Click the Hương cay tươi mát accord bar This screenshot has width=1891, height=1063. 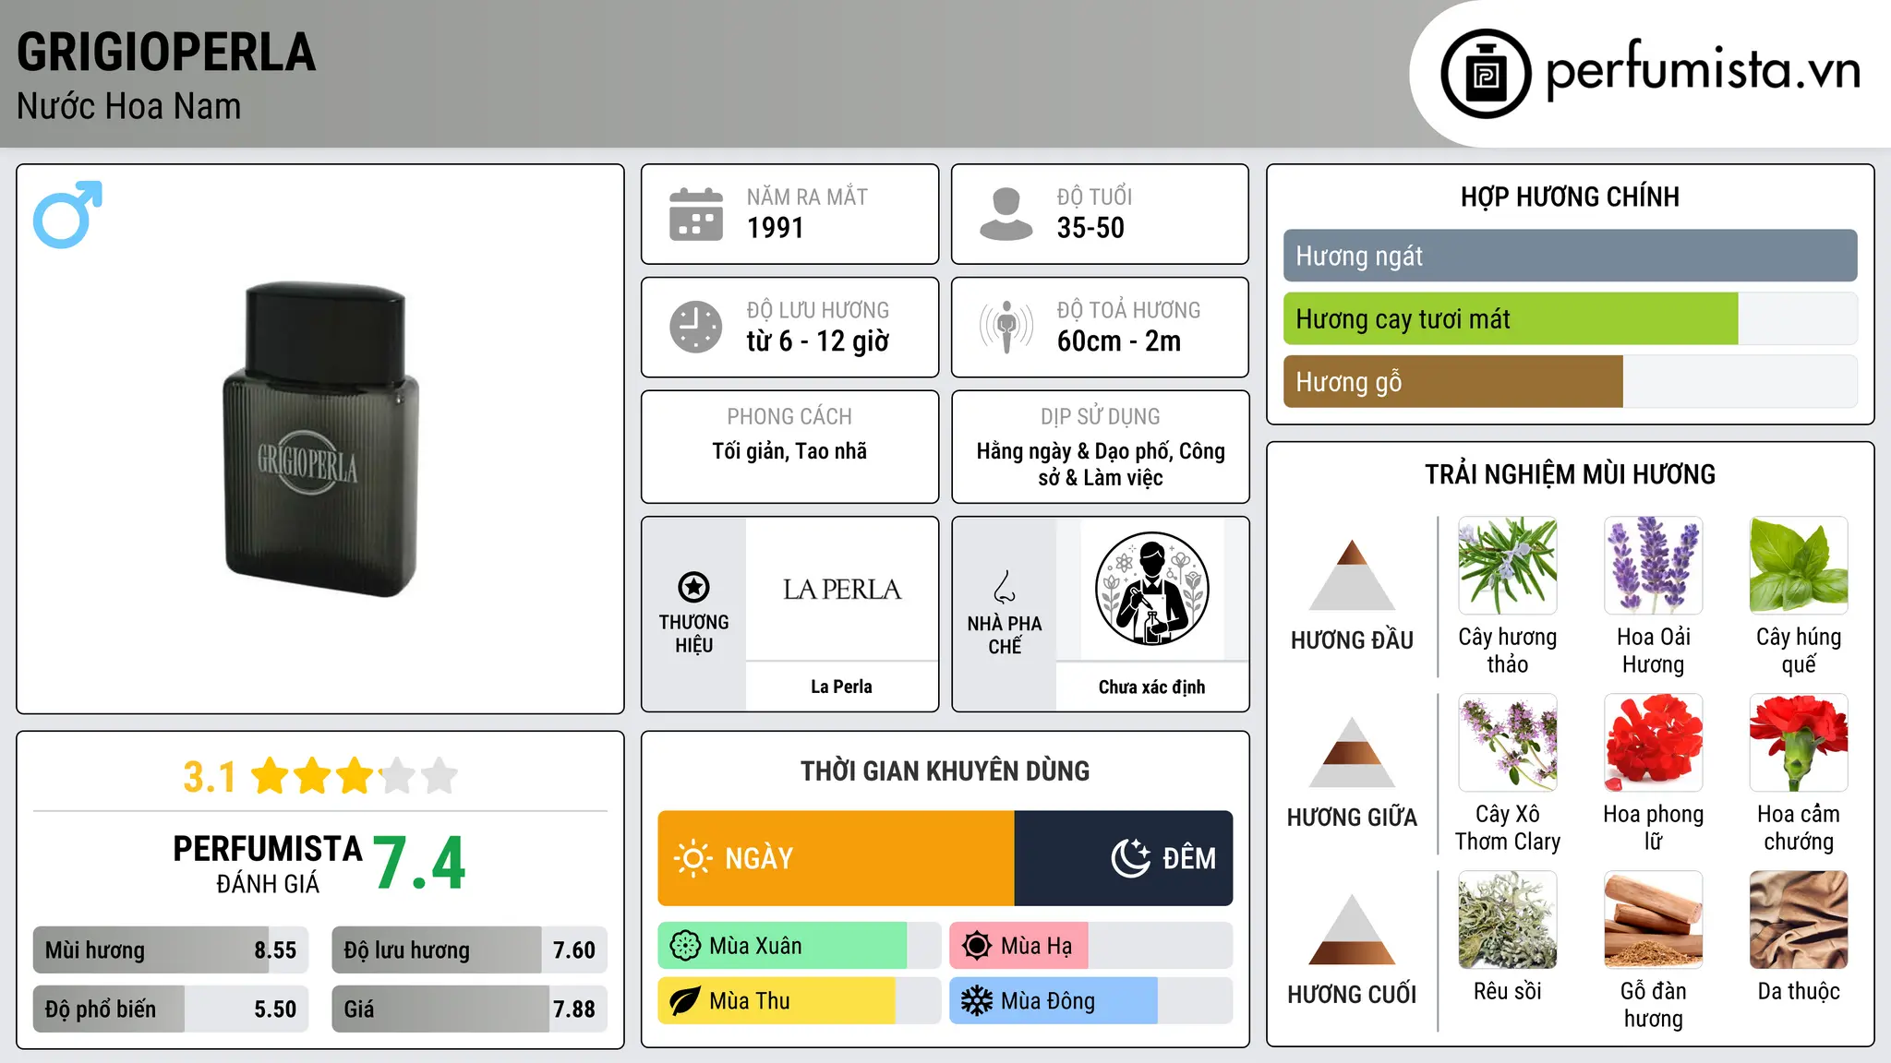coord(1570,318)
